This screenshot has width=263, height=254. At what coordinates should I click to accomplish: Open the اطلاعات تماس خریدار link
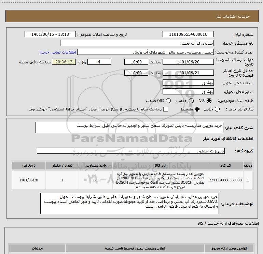click(57, 52)
